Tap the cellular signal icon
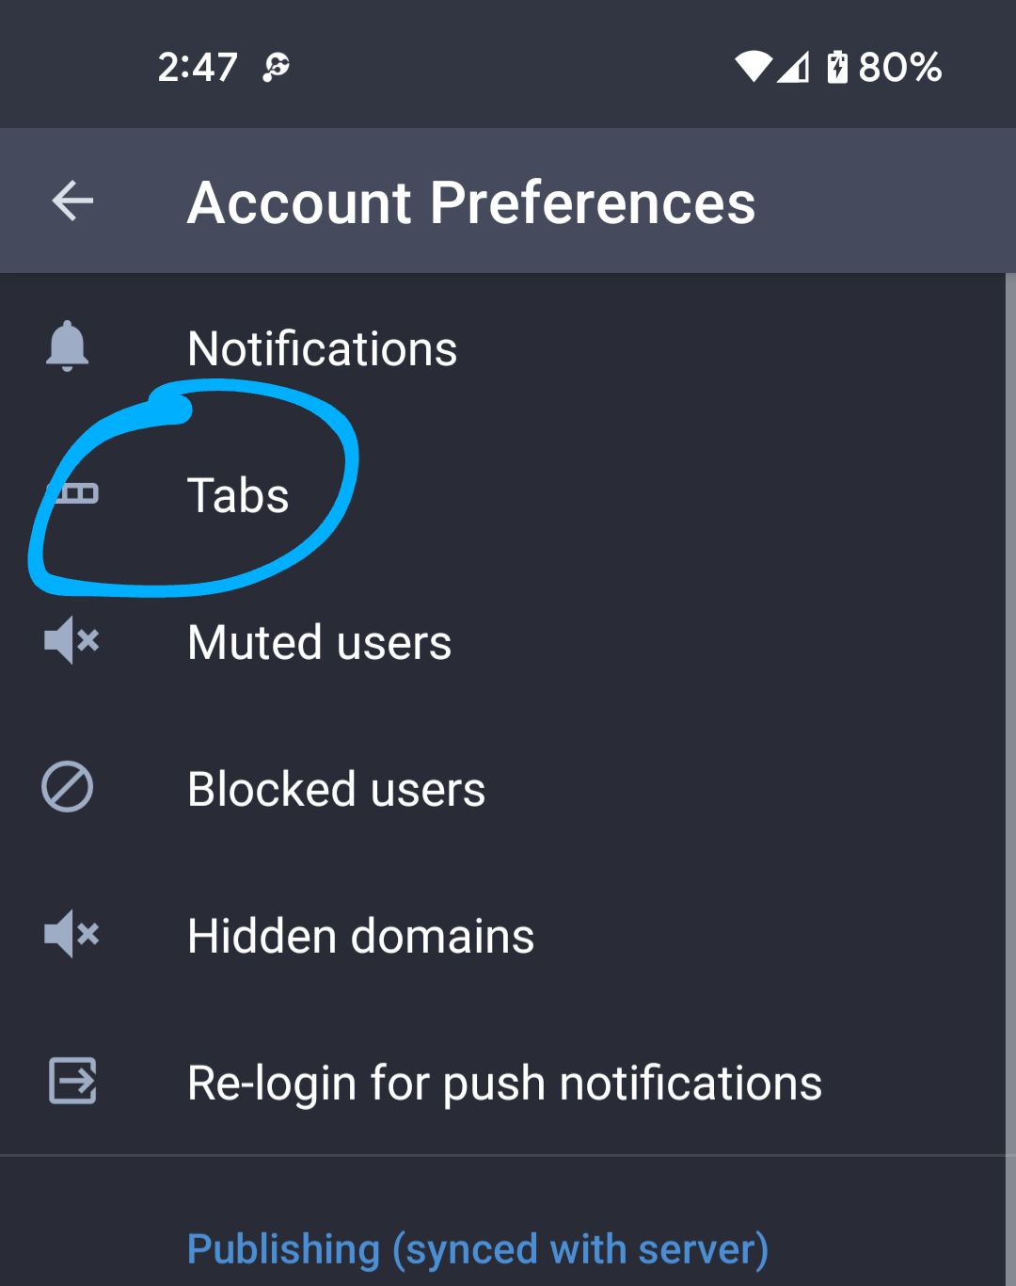Image resolution: width=1016 pixels, height=1286 pixels. coord(794,67)
